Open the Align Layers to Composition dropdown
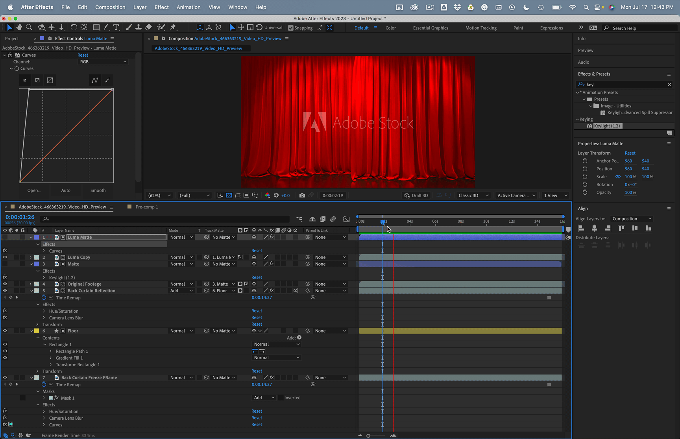The height and width of the screenshot is (439, 680). (632, 219)
